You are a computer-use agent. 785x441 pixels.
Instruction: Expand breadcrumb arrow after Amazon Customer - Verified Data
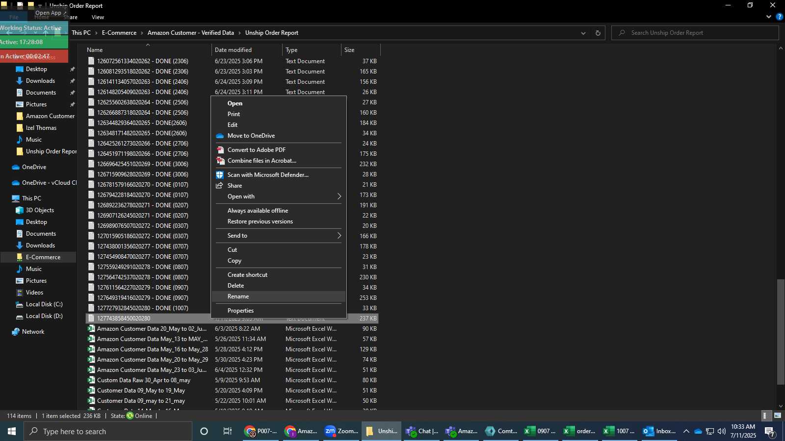(240, 33)
